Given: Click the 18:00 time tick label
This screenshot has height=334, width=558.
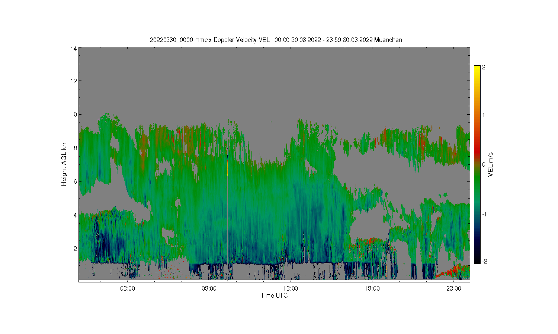Looking at the screenshot, I should [x=372, y=288].
